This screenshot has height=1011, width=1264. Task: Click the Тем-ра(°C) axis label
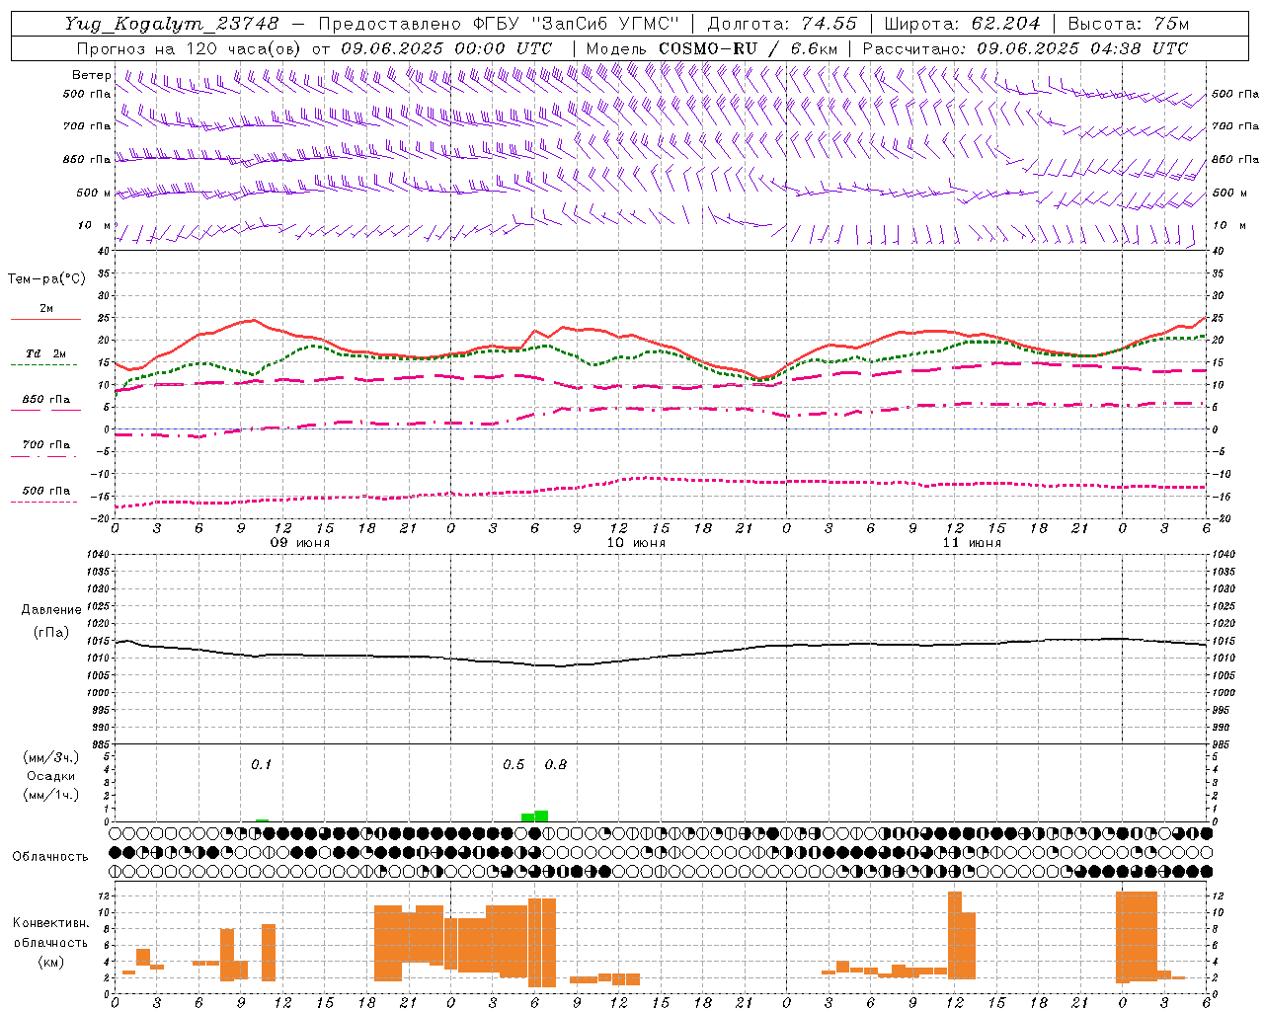[46, 279]
